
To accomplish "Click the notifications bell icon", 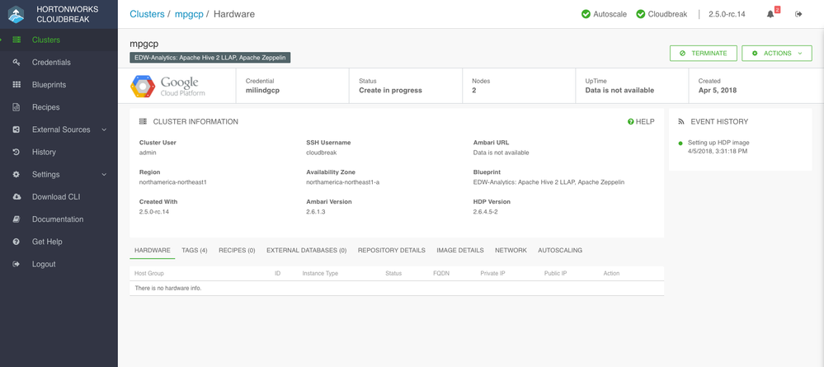I will (770, 14).
